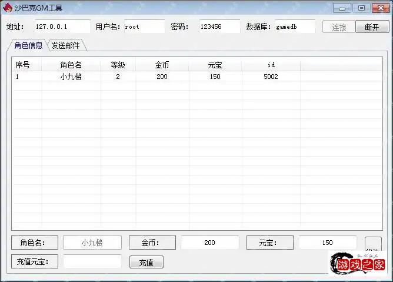Click the 金币: label button at bottom

(x=152, y=243)
